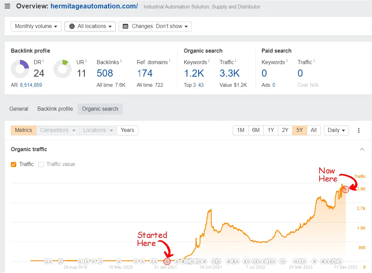Open the All locations dropdown
This screenshot has width=372, height=273.
(x=90, y=26)
